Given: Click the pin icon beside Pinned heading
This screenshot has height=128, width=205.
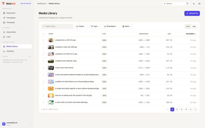Looking at the screenshot, I should pos(30,57).
